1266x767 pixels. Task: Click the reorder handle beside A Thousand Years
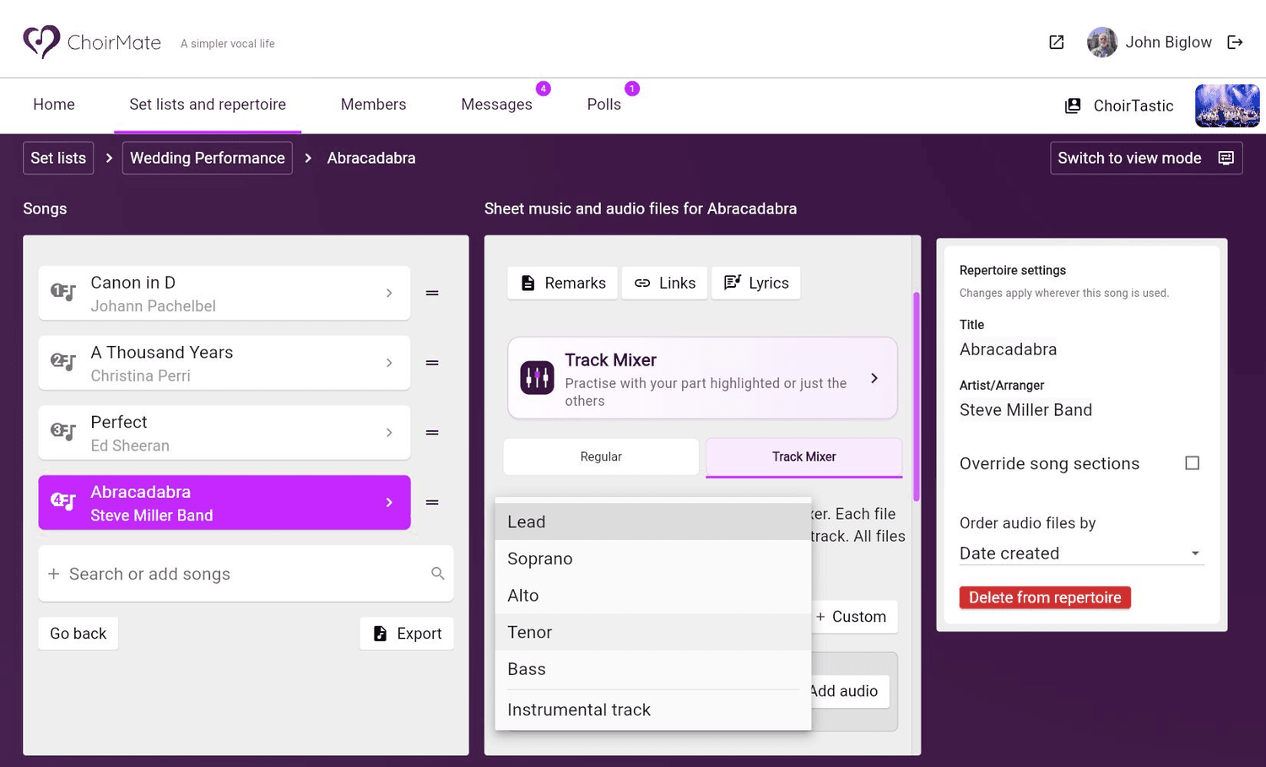432,363
